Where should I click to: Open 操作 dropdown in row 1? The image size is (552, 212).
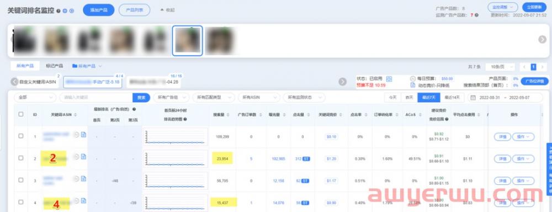(x=523, y=136)
